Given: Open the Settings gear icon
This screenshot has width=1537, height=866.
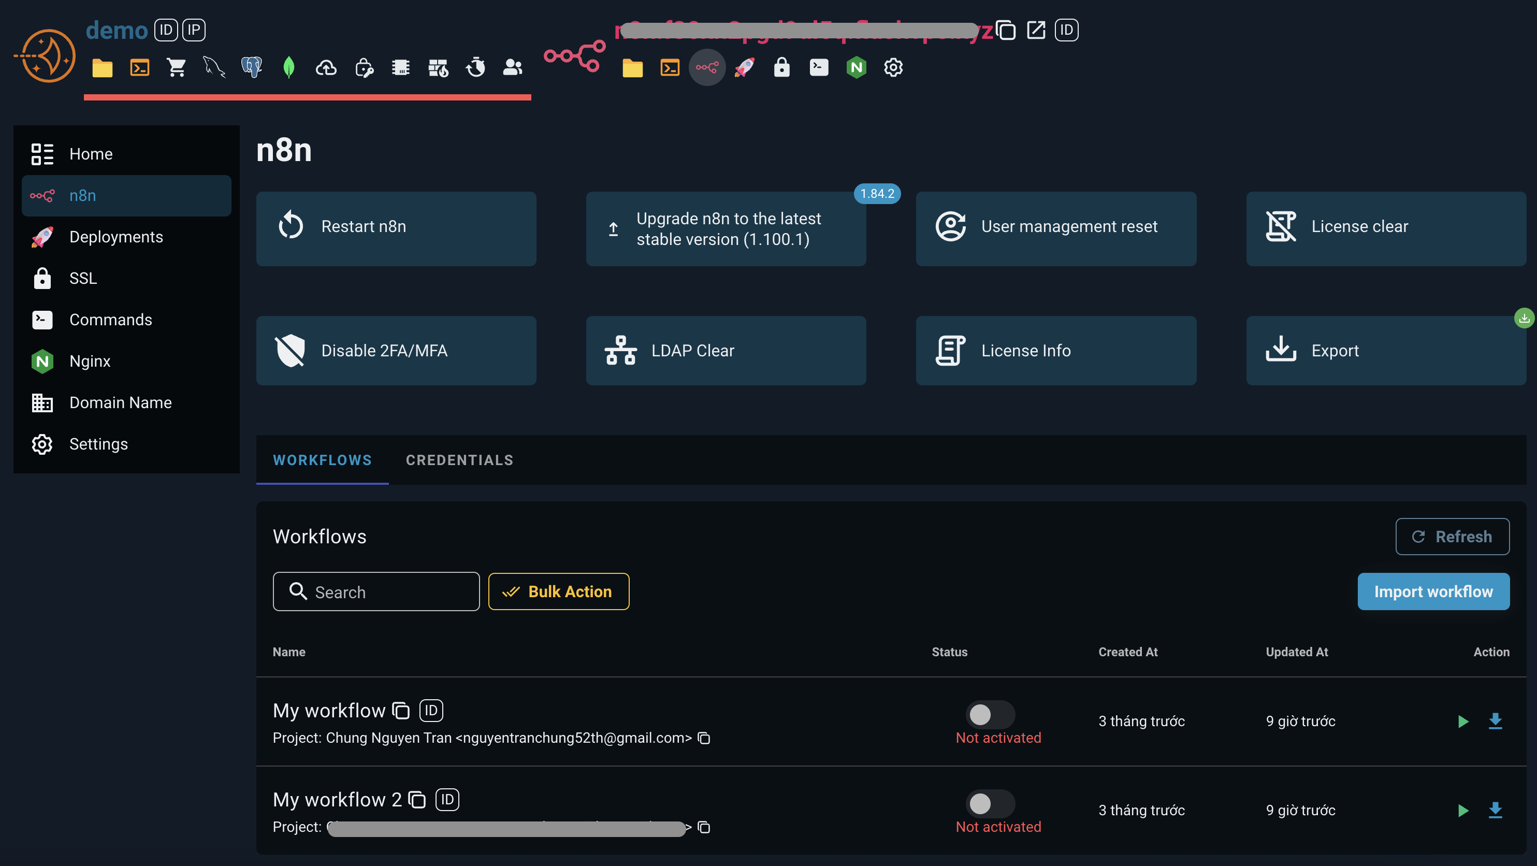Looking at the screenshot, I should pyautogui.click(x=893, y=67).
